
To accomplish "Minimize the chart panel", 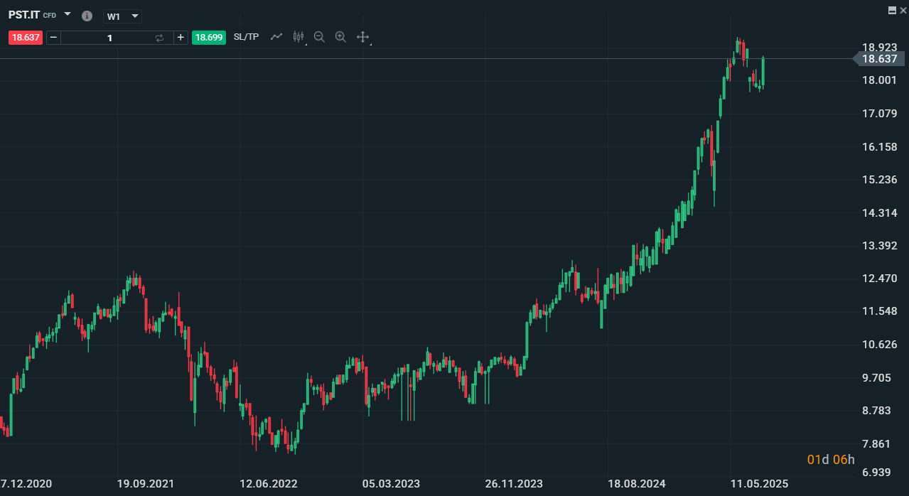I will 893,10.
